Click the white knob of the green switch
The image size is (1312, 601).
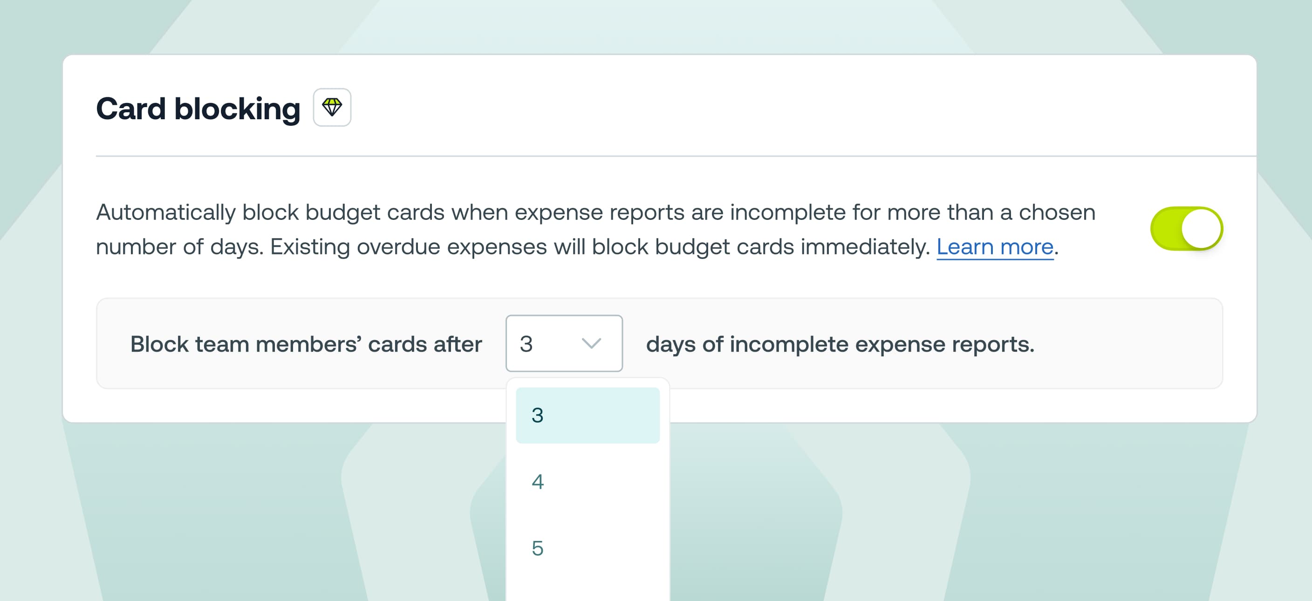click(1202, 229)
